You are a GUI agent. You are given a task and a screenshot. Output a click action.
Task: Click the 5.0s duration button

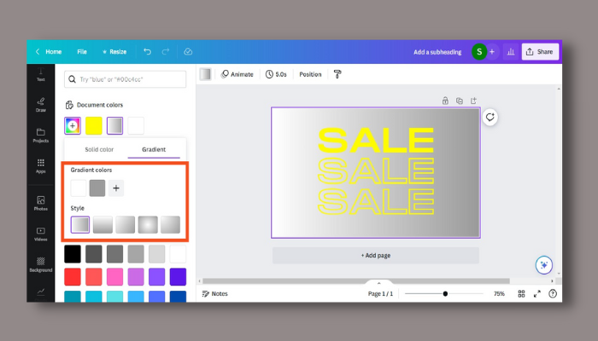point(276,74)
